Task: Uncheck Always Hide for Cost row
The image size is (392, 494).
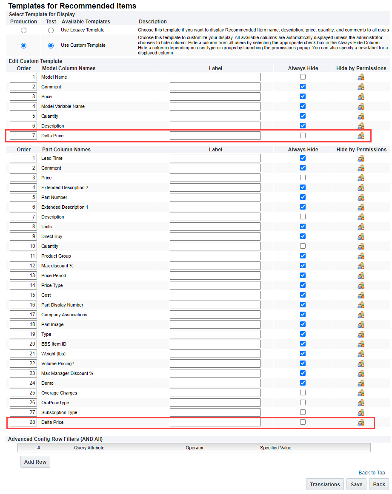Action: 303,295
